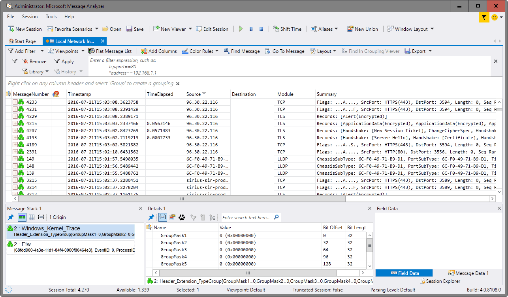The width and height of the screenshot is (508, 297).
Task: Apply the filter expression
Action: (64, 62)
